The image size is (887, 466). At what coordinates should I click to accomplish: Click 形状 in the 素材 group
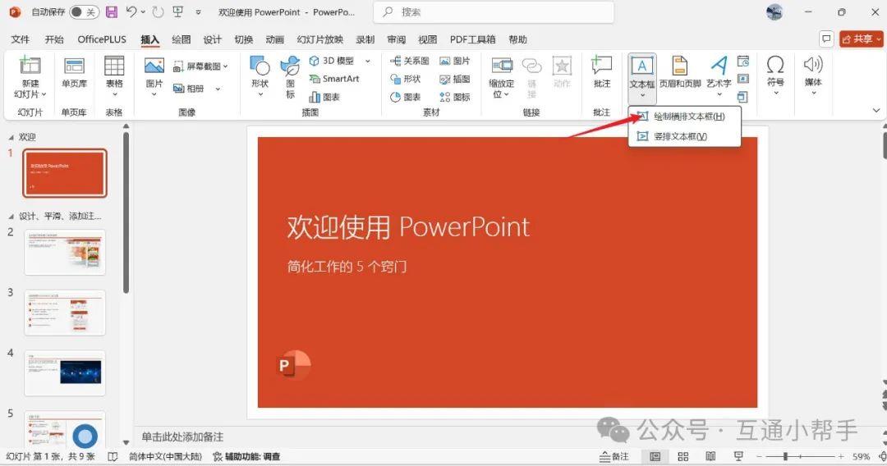point(405,79)
